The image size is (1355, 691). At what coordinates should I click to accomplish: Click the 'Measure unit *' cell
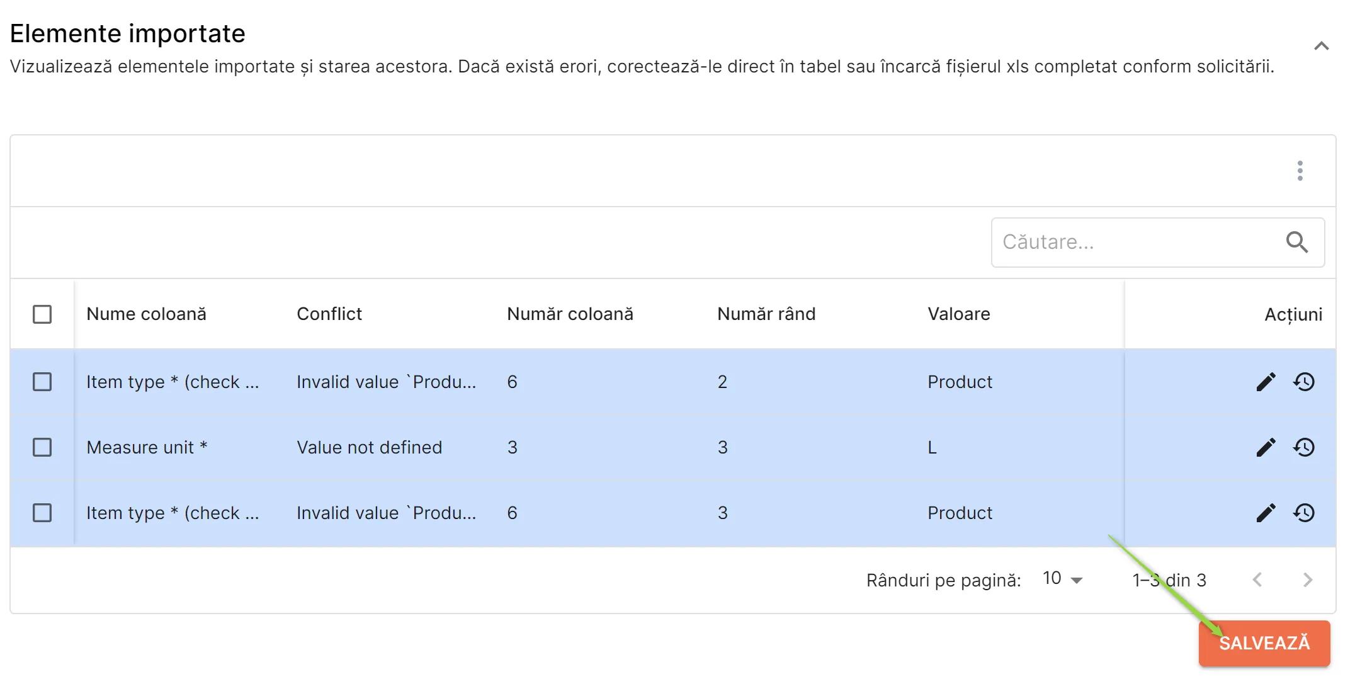point(147,447)
